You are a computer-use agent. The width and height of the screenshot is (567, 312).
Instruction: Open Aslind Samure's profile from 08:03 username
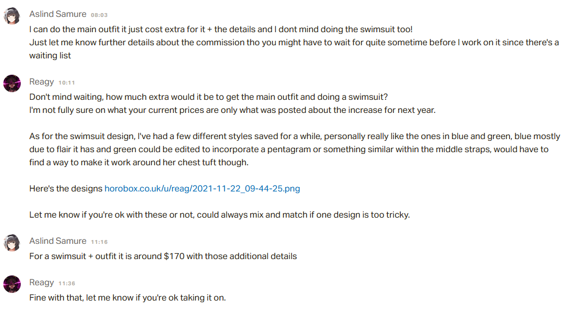tap(58, 14)
